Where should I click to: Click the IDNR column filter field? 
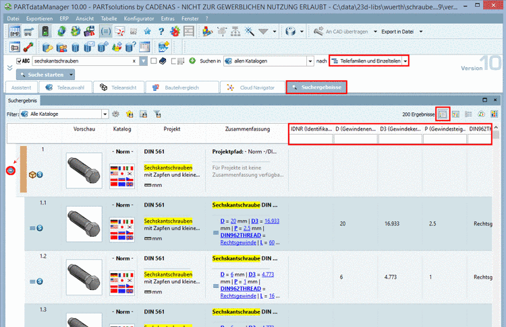pos(311,139)
